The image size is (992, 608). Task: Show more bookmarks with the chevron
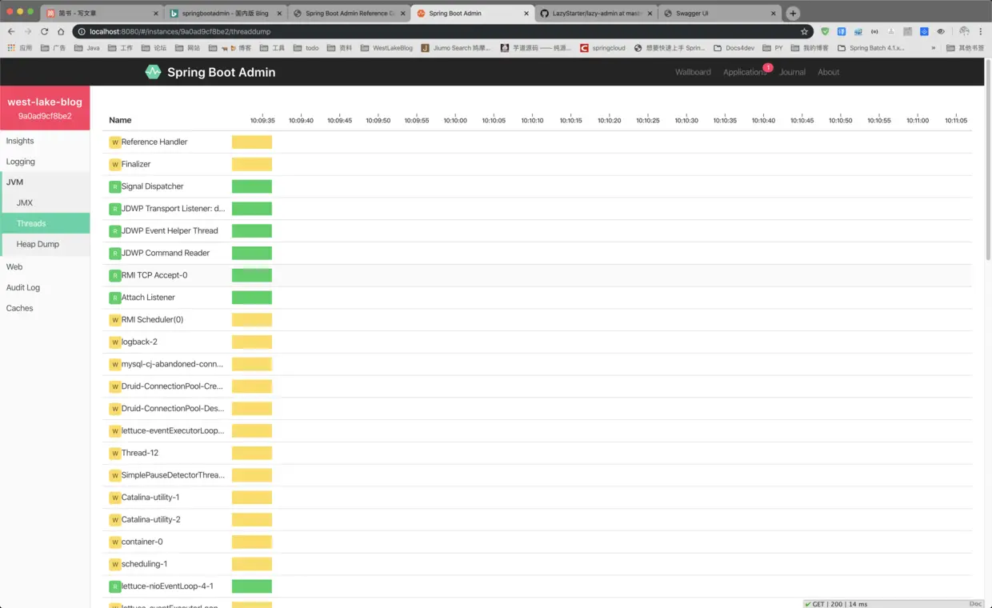point(934,48)
